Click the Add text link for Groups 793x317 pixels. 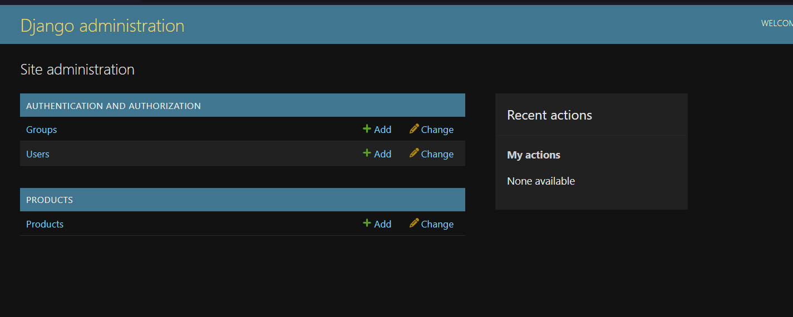pos(382,130)
